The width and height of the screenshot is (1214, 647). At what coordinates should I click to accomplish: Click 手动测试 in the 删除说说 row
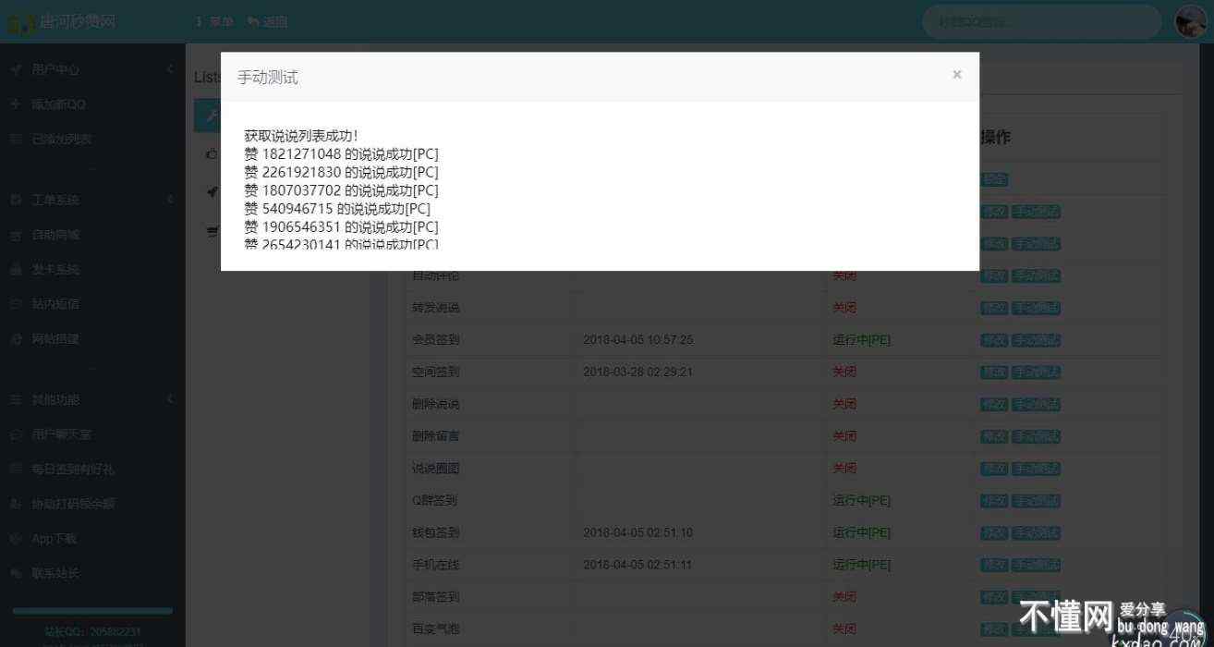(x=1036, y=404)
